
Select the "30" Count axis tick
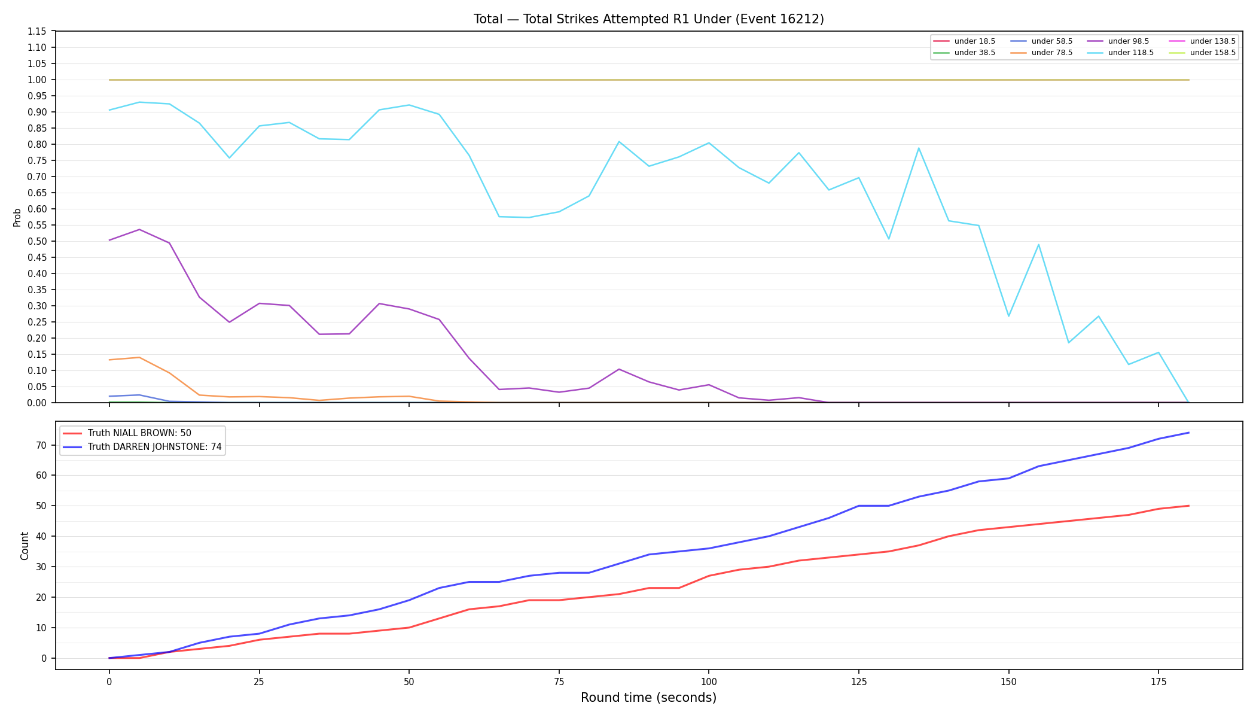(x=42, y=567)
